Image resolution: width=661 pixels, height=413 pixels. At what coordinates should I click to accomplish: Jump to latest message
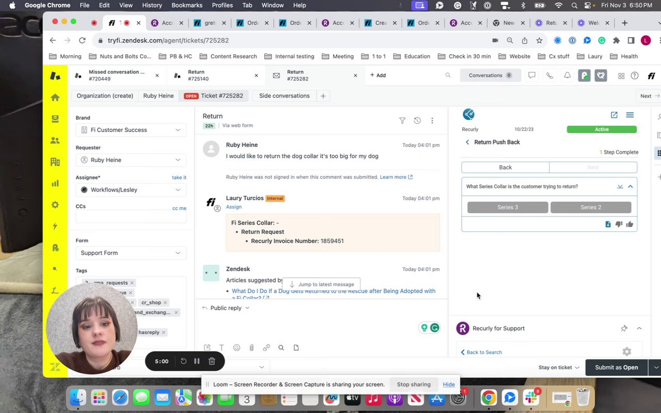click(x=321, y=284)
